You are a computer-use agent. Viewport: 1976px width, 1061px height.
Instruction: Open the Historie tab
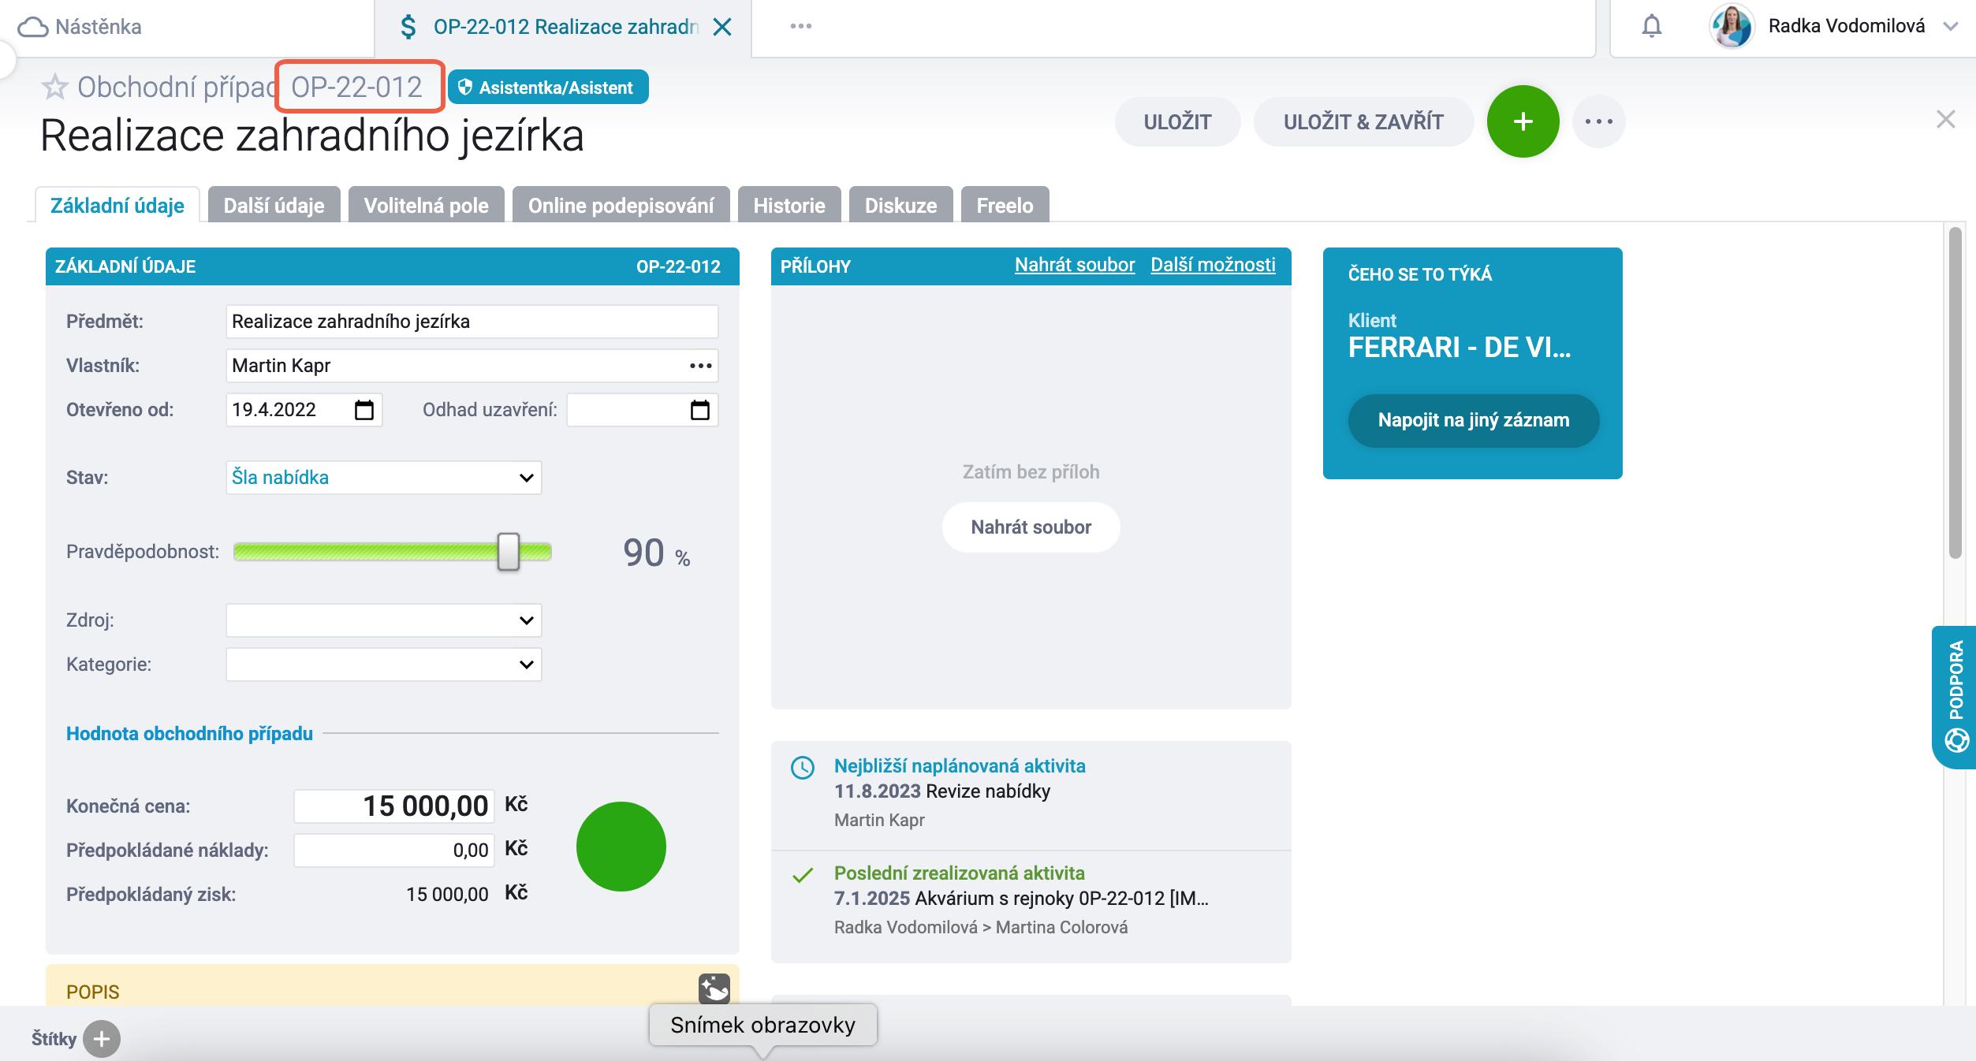(x=789, y=205)
